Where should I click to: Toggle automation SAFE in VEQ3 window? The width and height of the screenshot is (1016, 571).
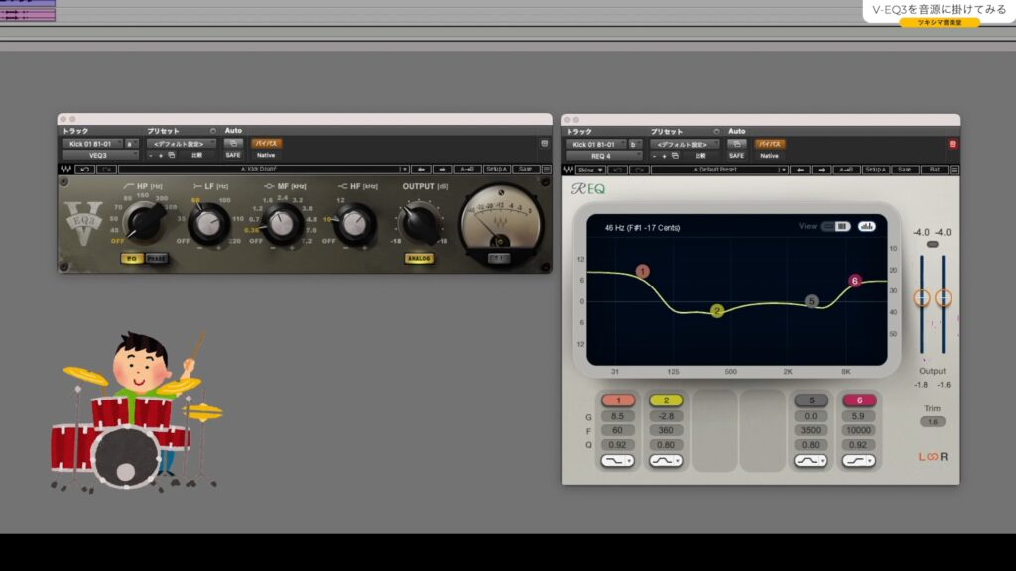[x=233, y=156]
